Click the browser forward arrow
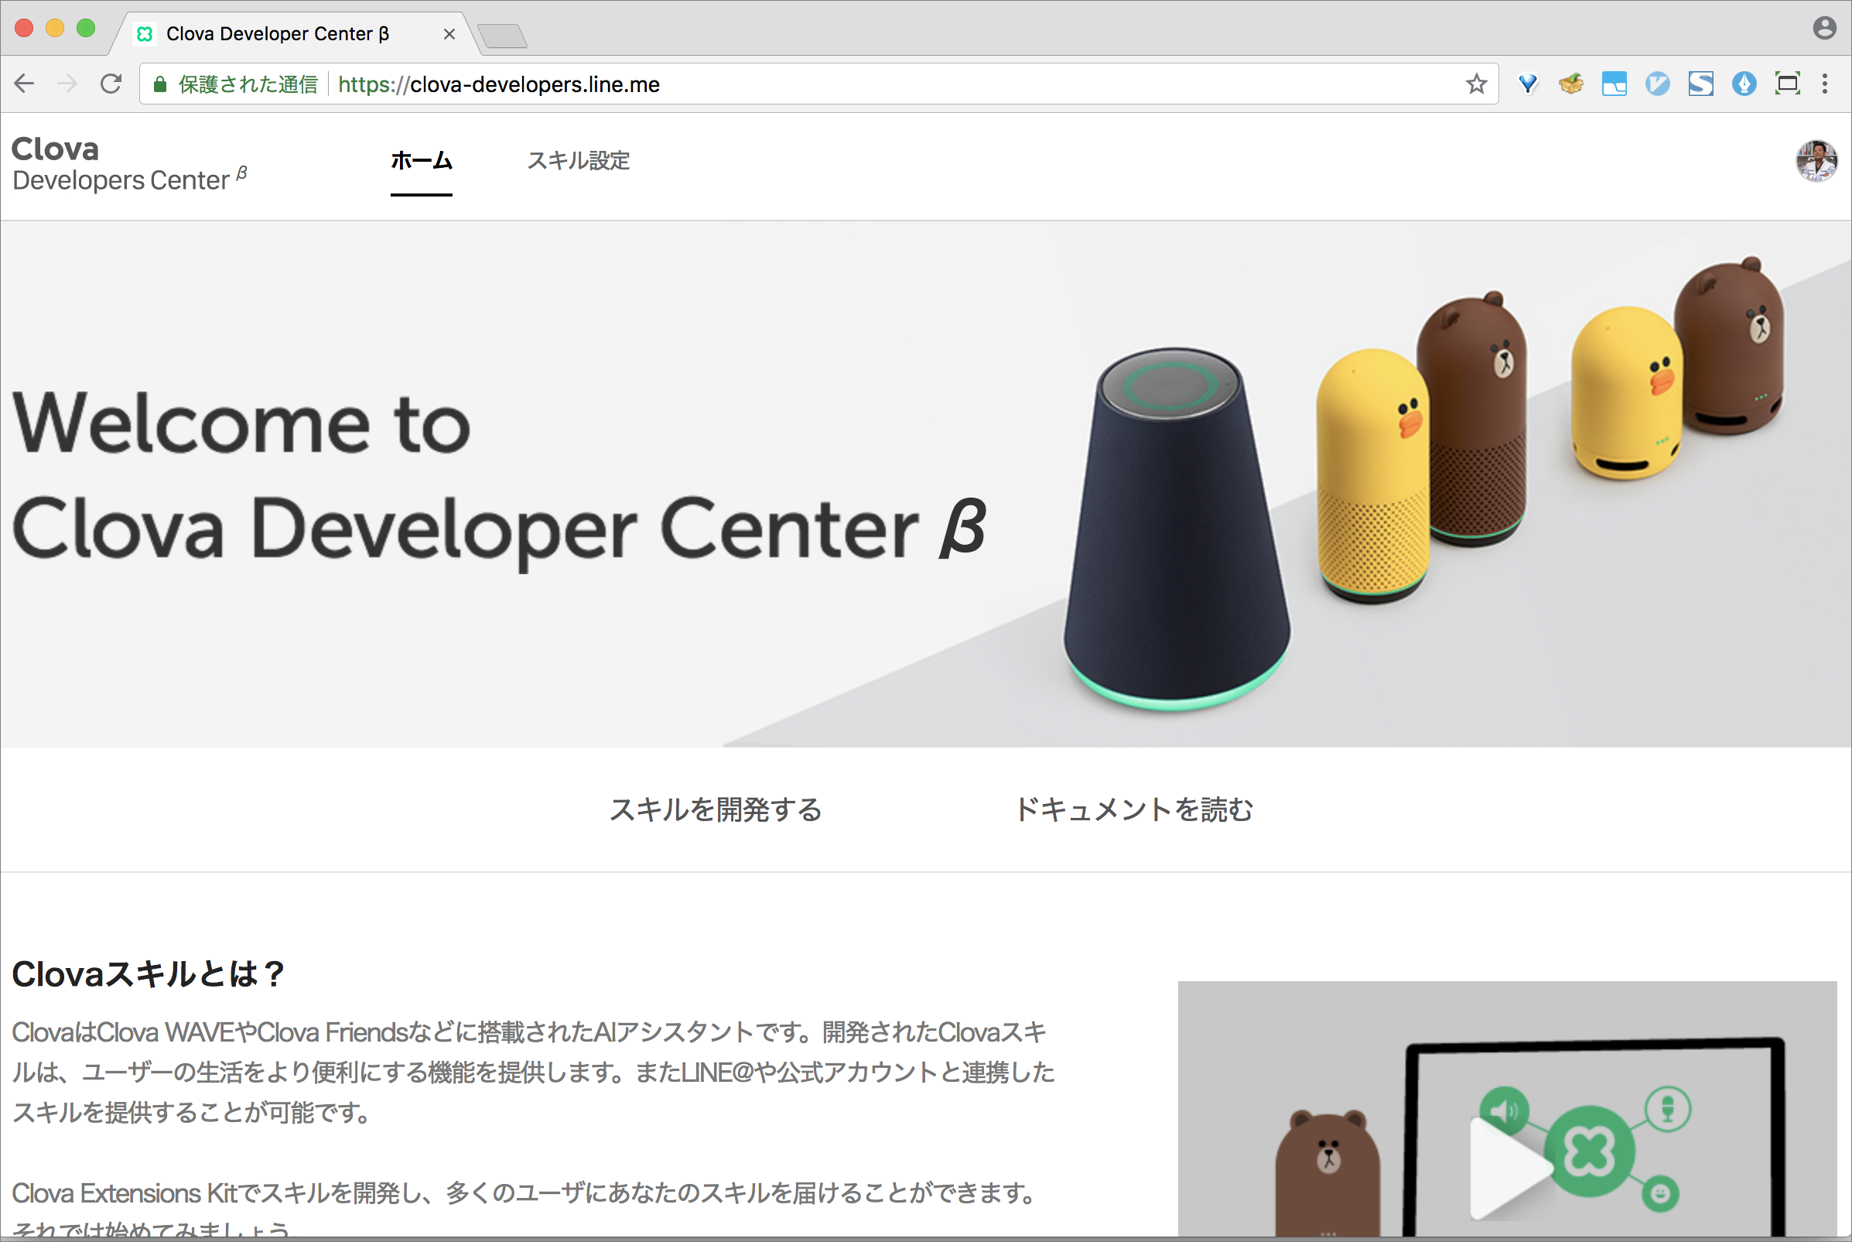1852x1242 pixels. [x=67, y=84]
